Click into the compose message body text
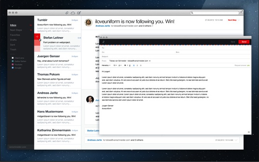This screenshot has height=162, width=259. point(155,90)
